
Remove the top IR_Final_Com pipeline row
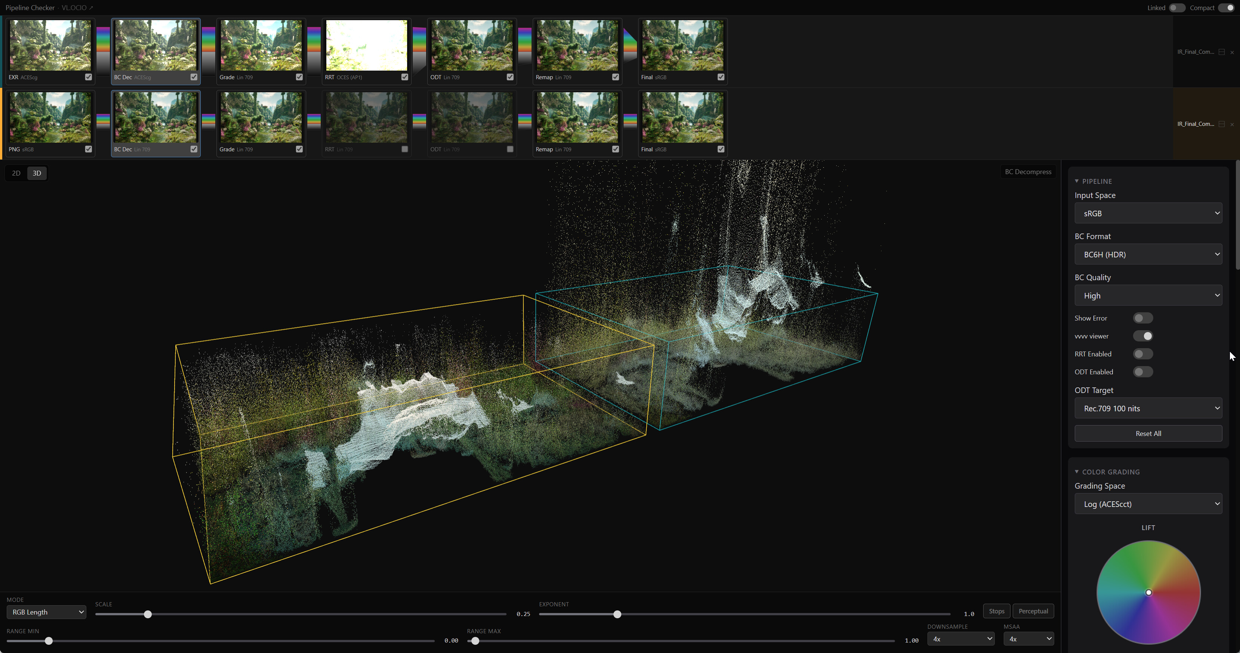point(1232,52)
